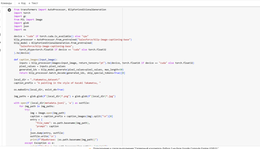
Task: Click the 'from PIL import Image' line
Action: pos(28,20)
